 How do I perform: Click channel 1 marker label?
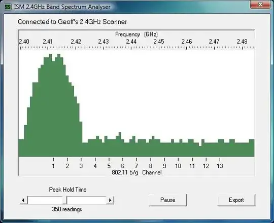[53, 166]
